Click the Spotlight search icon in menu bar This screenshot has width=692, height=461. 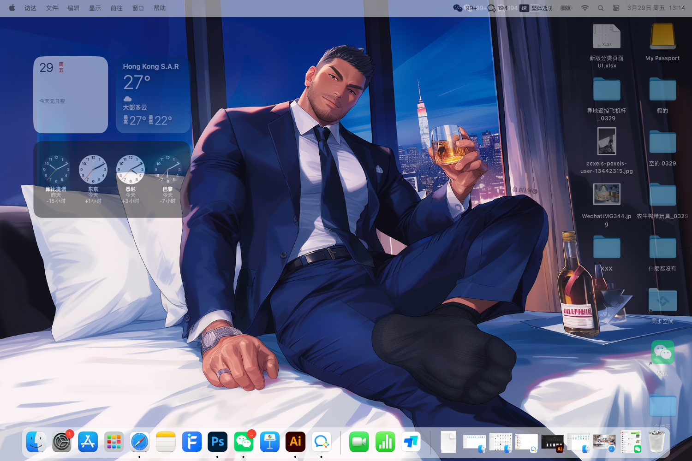[601, 8]
